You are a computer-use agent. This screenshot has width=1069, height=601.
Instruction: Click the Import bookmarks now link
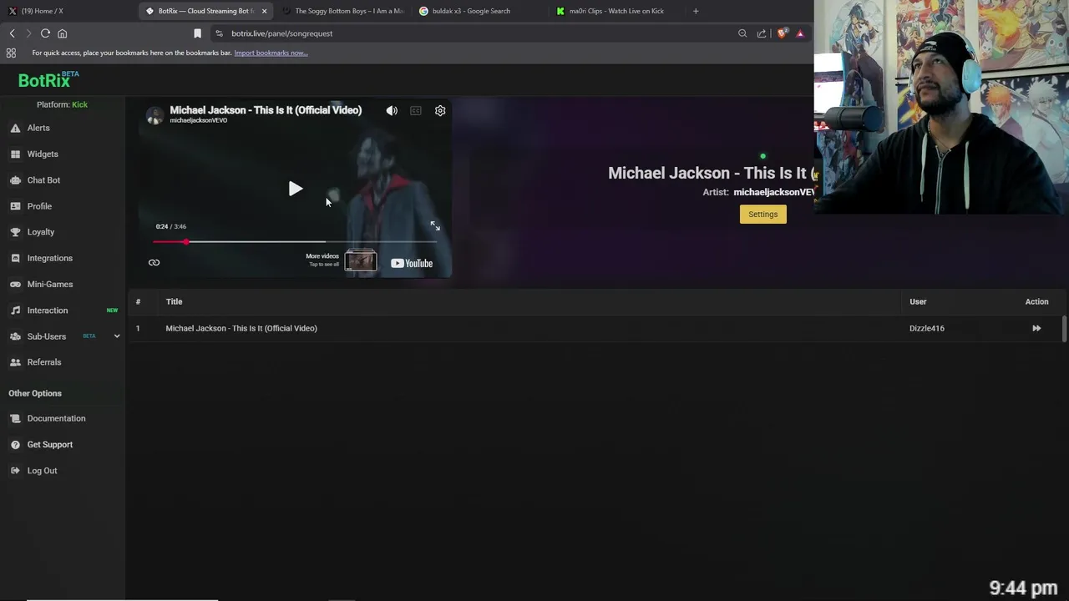tap(271, 53)
